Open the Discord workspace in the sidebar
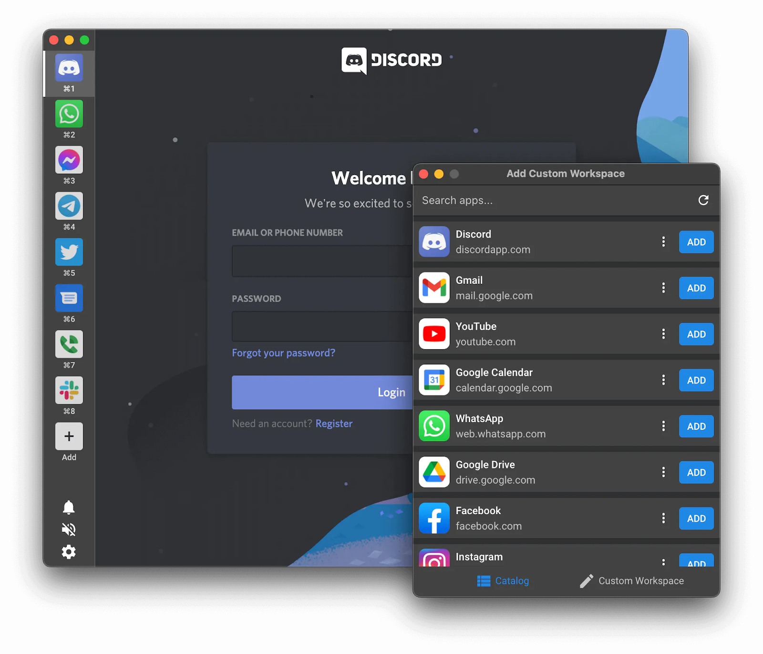 pyautogui.click(x=69, y=67)
